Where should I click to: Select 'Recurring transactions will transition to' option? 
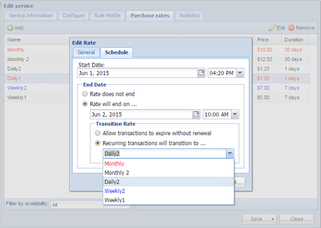(x=98, y=143)
